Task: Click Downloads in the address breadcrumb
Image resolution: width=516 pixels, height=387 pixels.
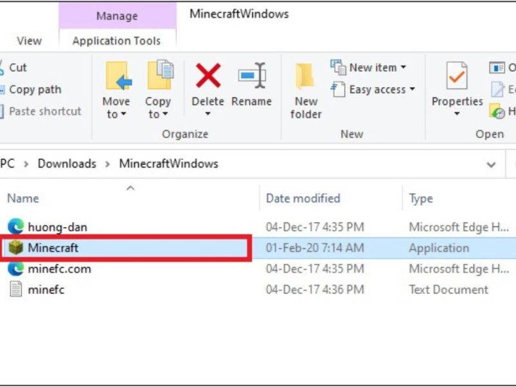Action: pyautogui.click(x=67, y=164)
